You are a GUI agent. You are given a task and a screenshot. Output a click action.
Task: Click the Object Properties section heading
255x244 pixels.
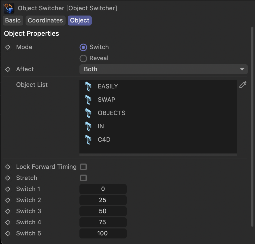31,34
